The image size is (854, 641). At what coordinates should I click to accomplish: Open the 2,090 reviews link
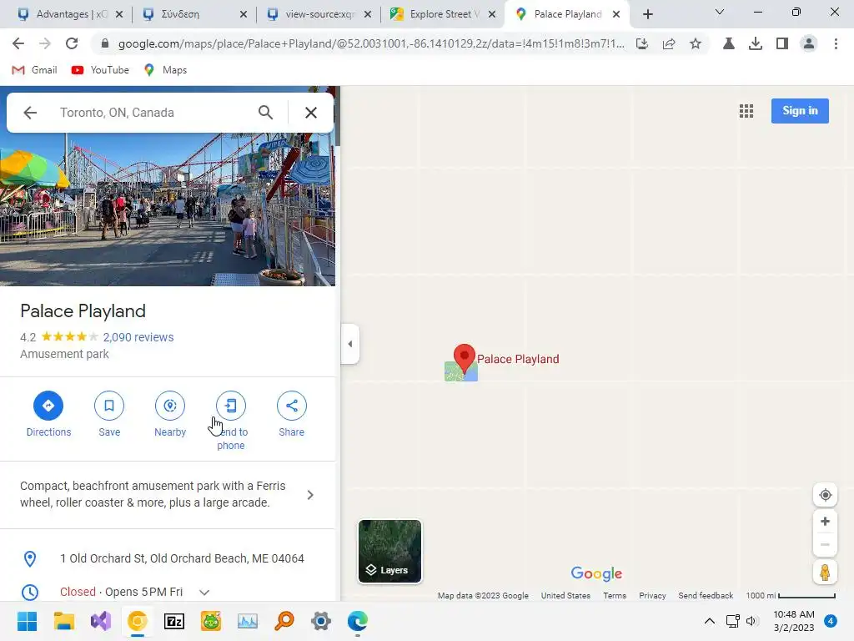click(x=138, y=337)
